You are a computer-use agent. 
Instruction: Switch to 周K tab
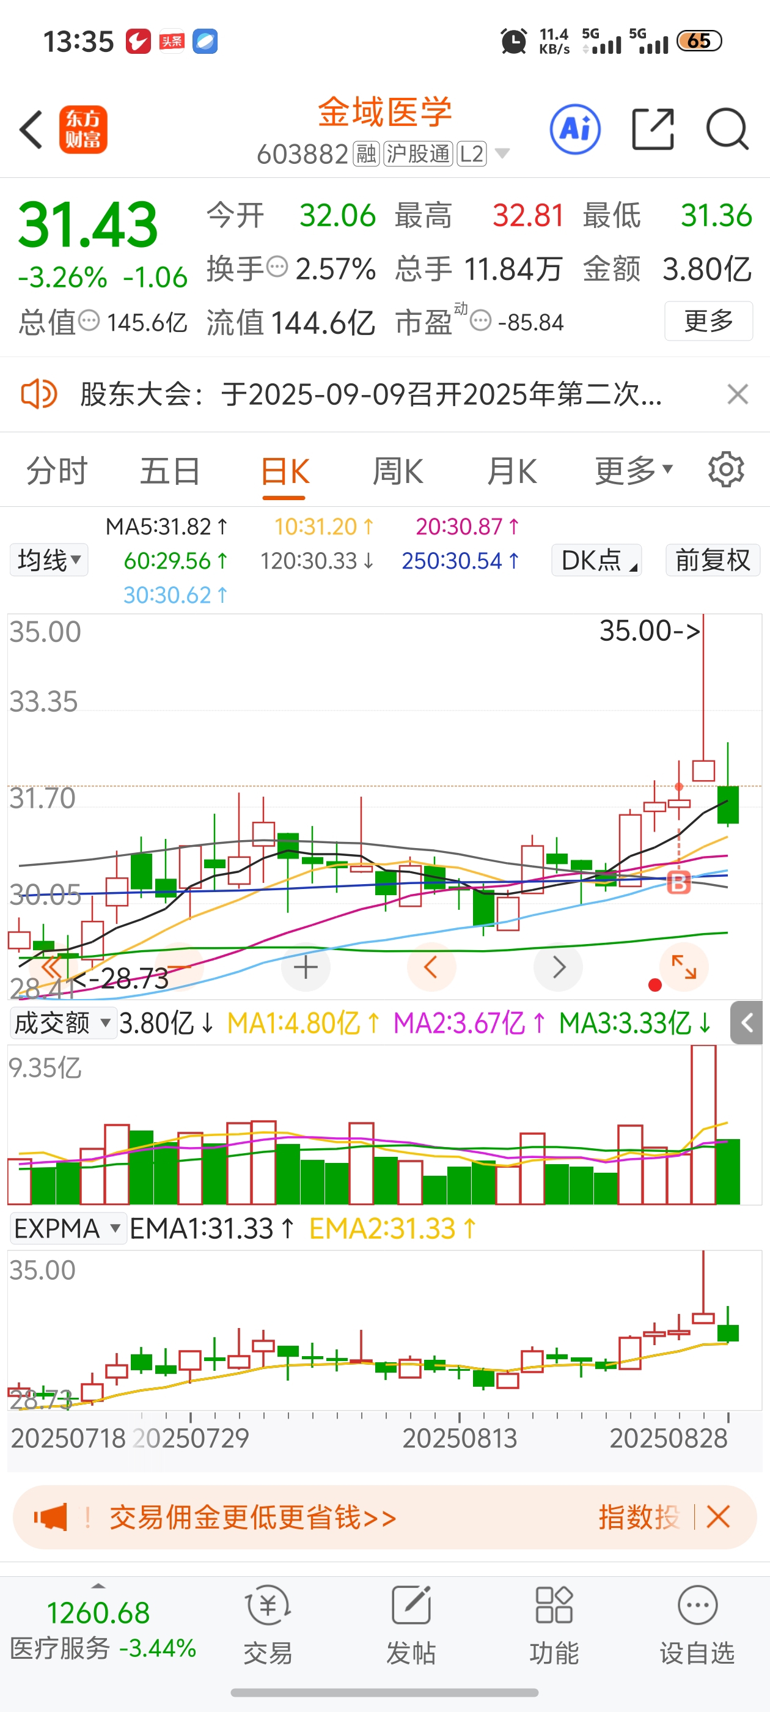[397, 471]
